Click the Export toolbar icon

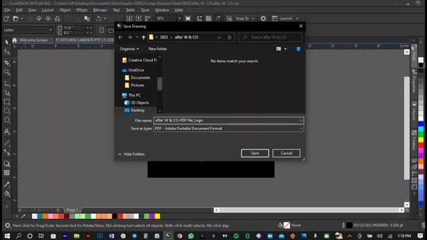pyautogui.click(x=138, y=19)
